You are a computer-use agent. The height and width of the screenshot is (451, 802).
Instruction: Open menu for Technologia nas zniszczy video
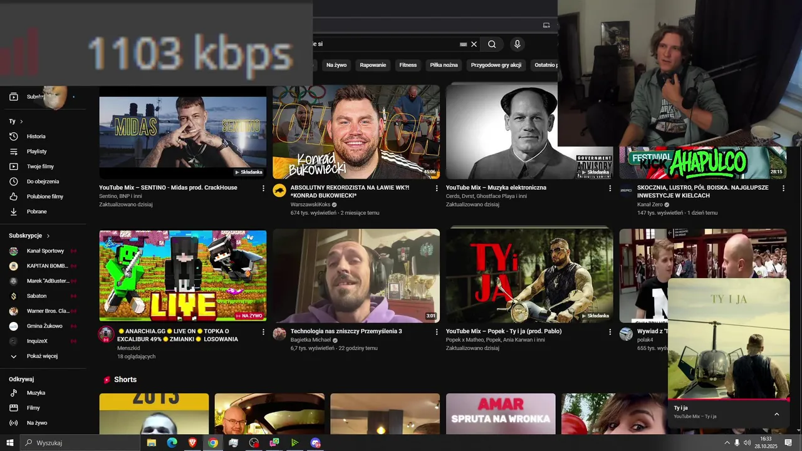[x=437, y=332]
